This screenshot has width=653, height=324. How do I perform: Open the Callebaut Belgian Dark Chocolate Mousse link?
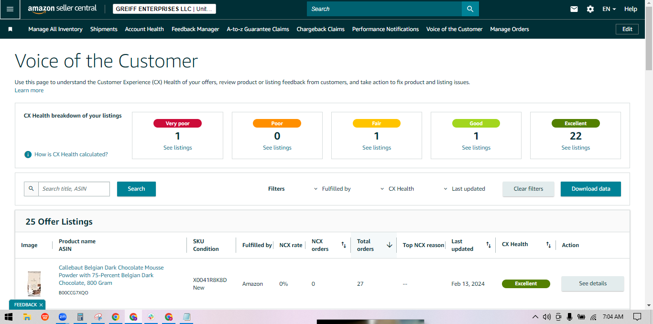pyautogui.click(x=111, y=275)
